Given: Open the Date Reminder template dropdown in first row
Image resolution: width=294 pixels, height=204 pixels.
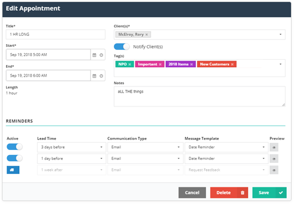Looking at the screenshot, I should [x=226, y=147].
